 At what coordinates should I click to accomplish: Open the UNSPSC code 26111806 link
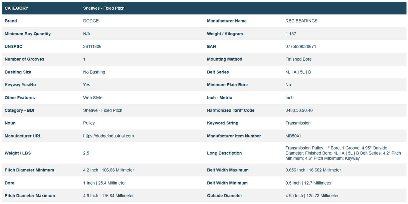92,46
